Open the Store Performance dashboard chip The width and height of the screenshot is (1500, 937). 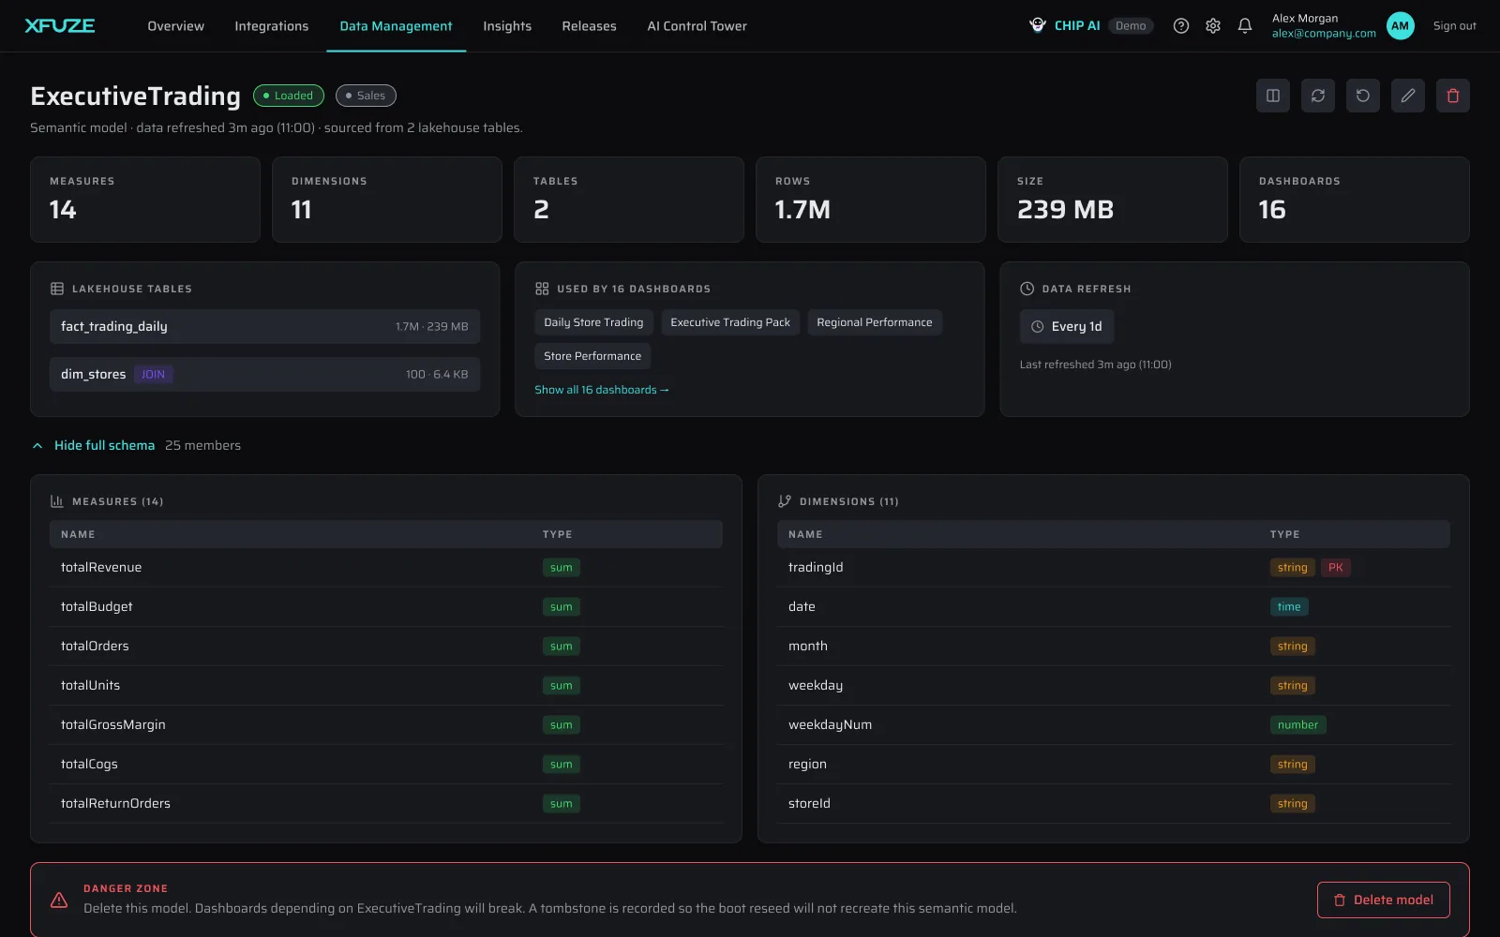click(x=592, y=356)
